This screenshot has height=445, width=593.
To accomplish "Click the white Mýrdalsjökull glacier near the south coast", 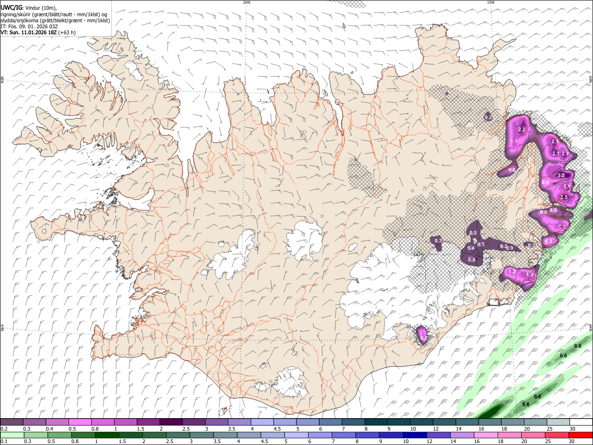I will [x=290, y=383].
